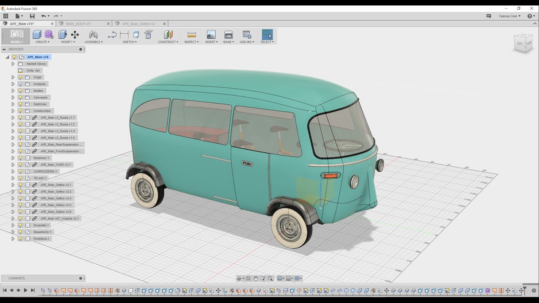Expand the Construction folder

(13, 111)
